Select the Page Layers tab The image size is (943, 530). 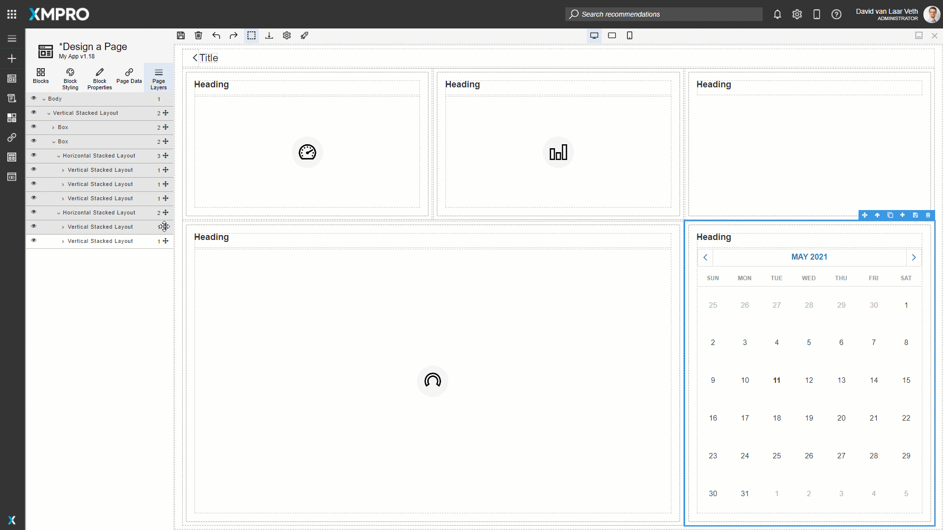pos(159,79)
